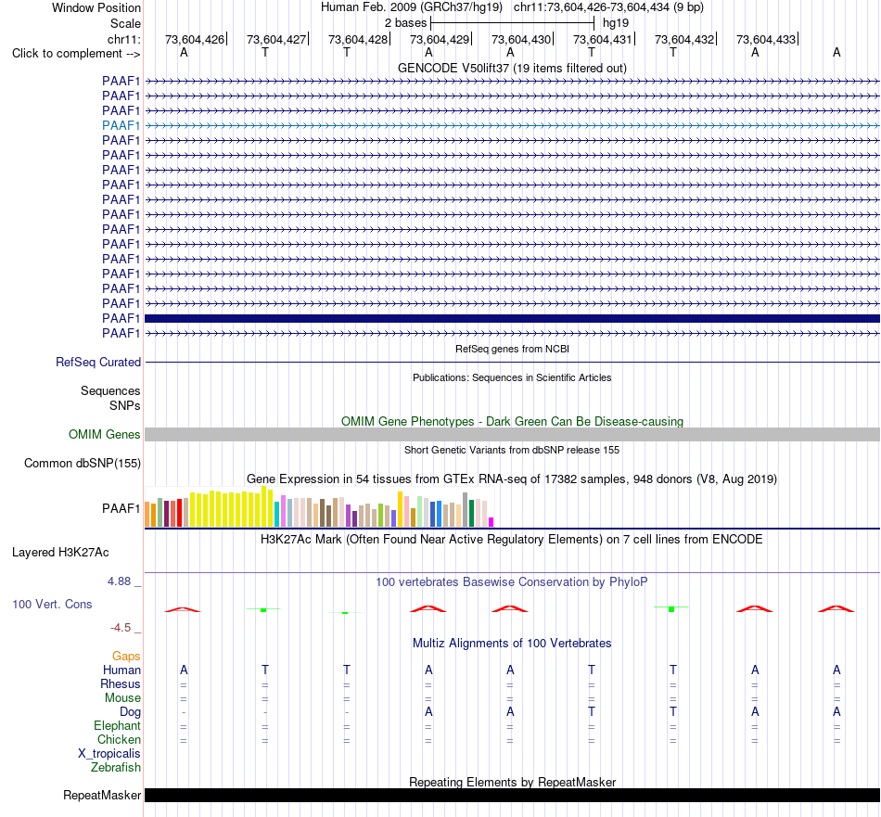
Task: Select the Elephant alignment row label
Action: 117,725
